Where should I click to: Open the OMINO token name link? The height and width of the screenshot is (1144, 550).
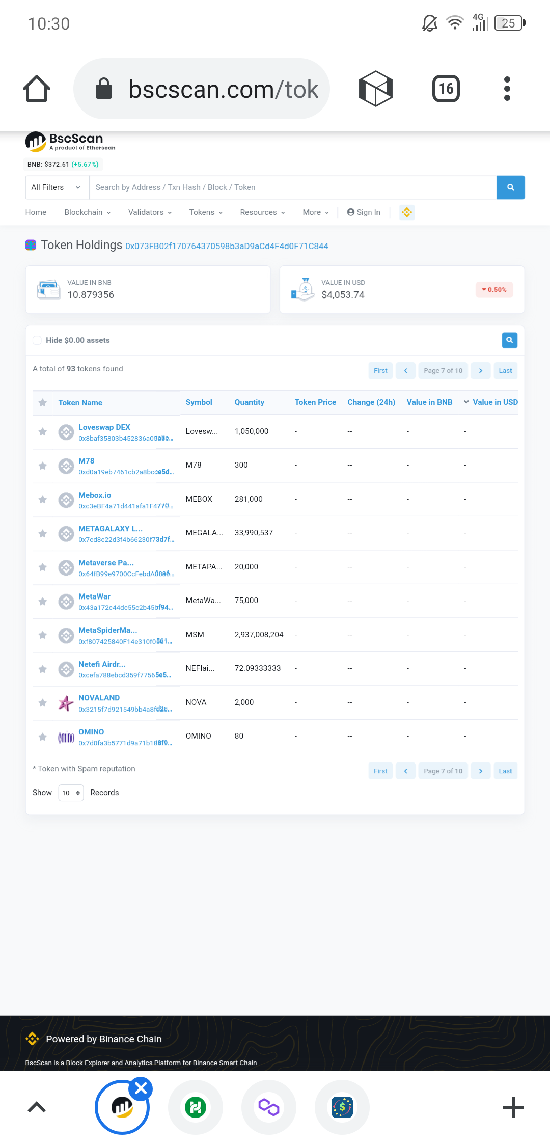tap(91, 732)
